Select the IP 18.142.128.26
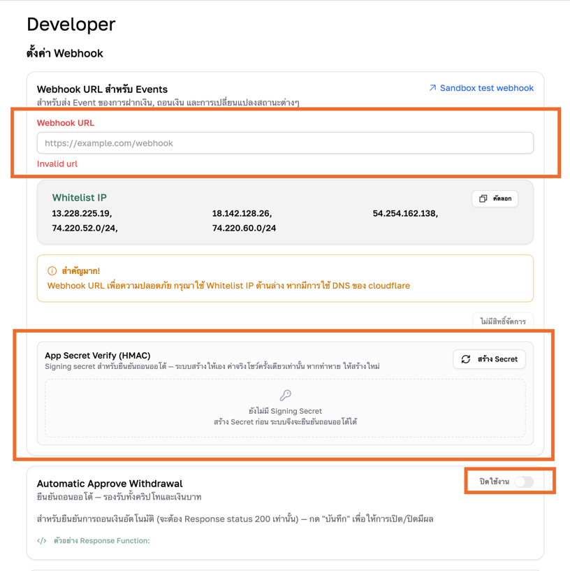570x571 pixels. pyautogui.click(x=242, y=213)
